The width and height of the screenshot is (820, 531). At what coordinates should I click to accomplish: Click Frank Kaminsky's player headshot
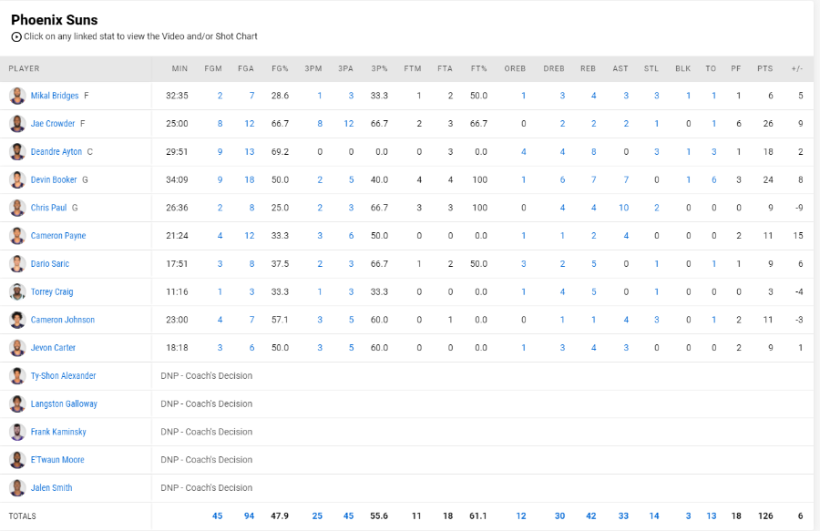pyautogui.click(x=17, y=432)
